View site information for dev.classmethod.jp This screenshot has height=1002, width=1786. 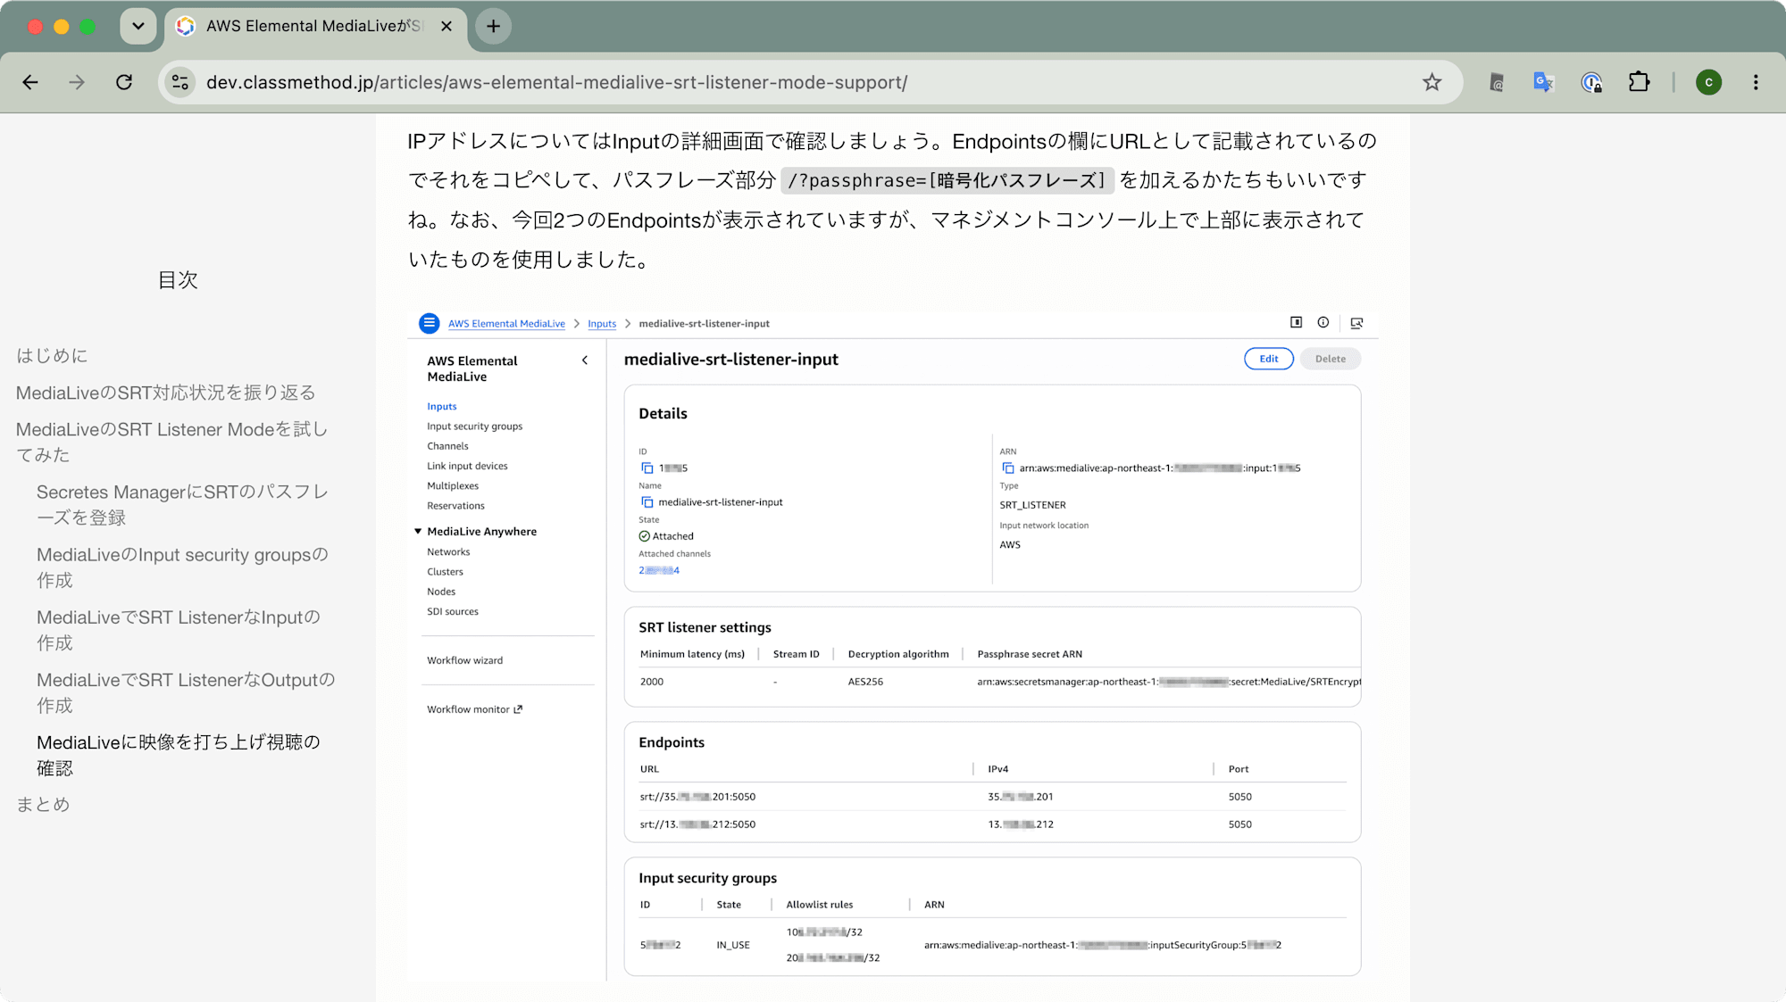point(180,82)
